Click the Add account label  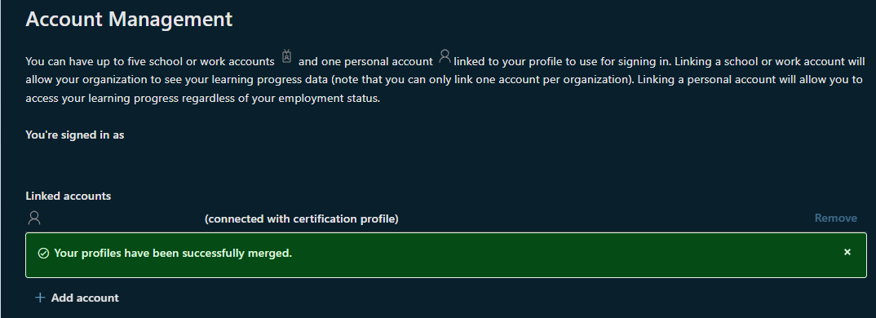tap(85, 298)
